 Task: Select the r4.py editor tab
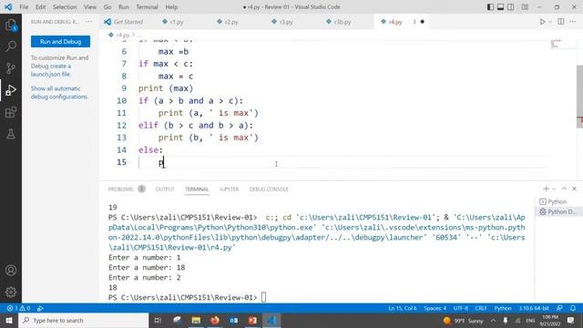[395, 22]
